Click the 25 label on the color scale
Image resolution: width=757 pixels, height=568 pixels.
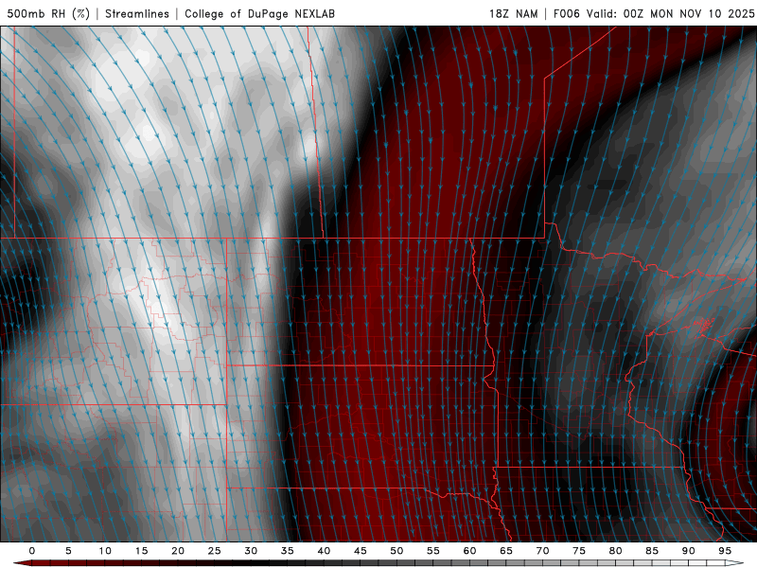click(215, 551)
